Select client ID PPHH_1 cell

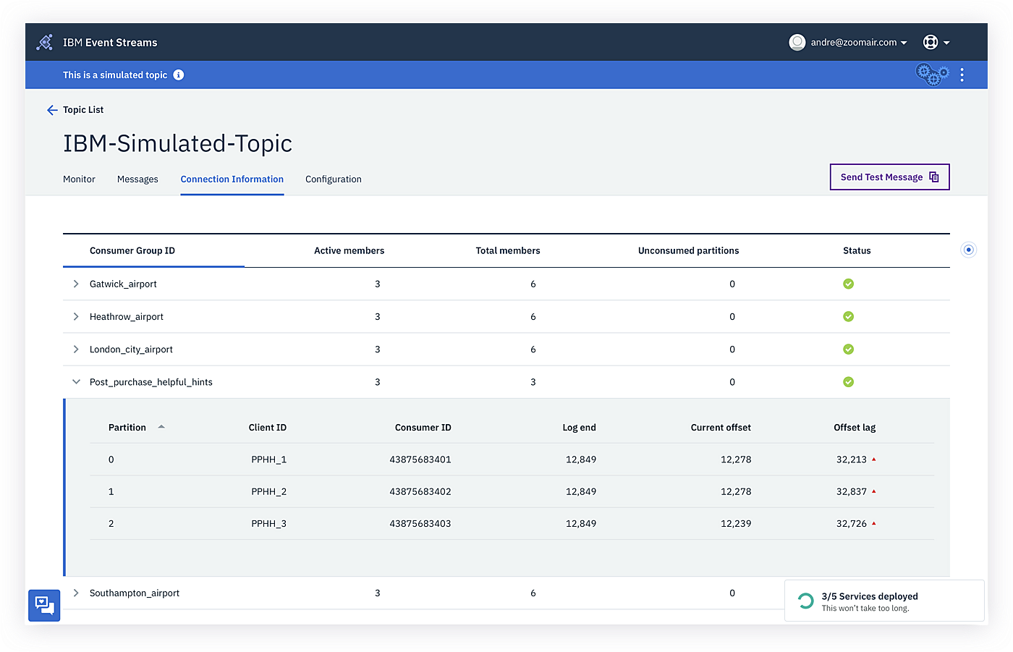269,460
